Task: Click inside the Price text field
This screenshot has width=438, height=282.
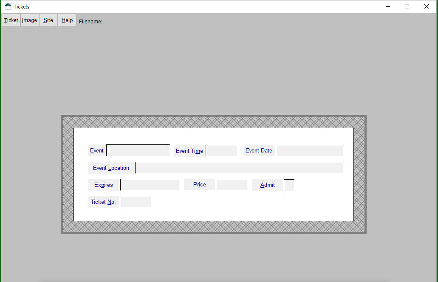Action: click(231, 184)
